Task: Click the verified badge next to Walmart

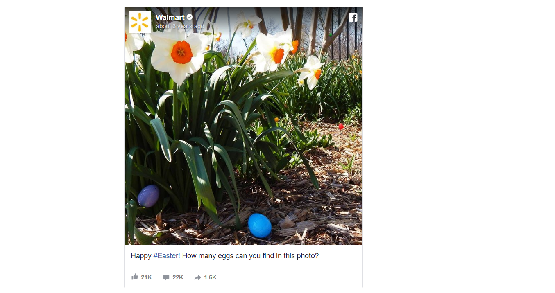Action: (190, 17)
